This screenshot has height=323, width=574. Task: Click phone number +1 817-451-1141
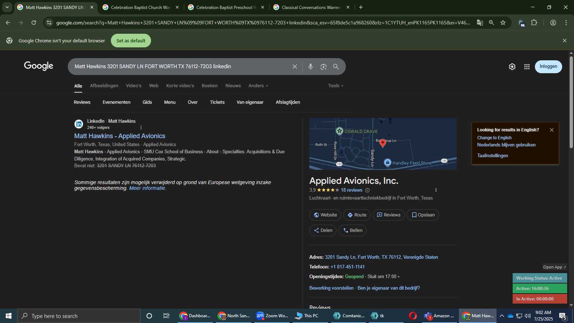coord(348,267)
